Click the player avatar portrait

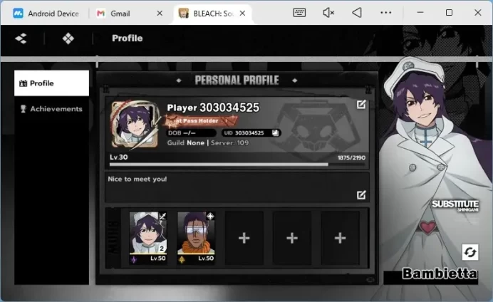135,125
